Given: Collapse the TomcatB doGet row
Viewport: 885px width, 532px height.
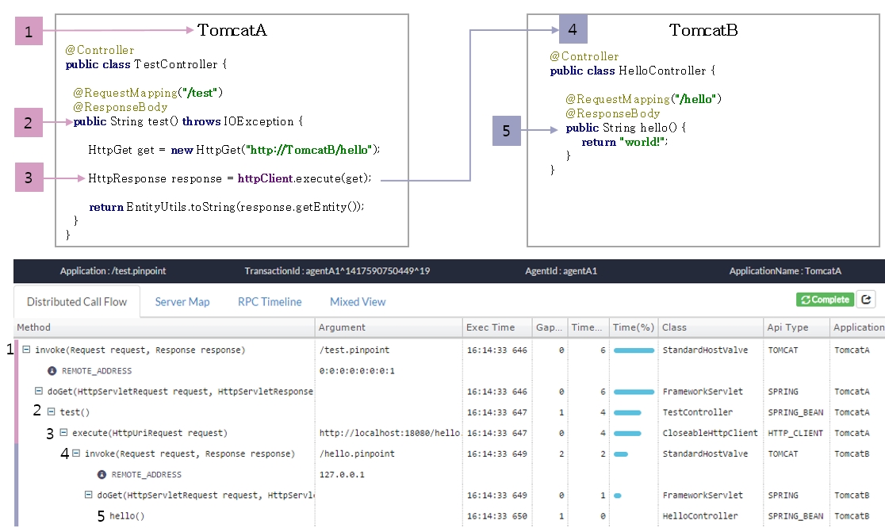Looking at the screenshot, I should click(89, 495).
